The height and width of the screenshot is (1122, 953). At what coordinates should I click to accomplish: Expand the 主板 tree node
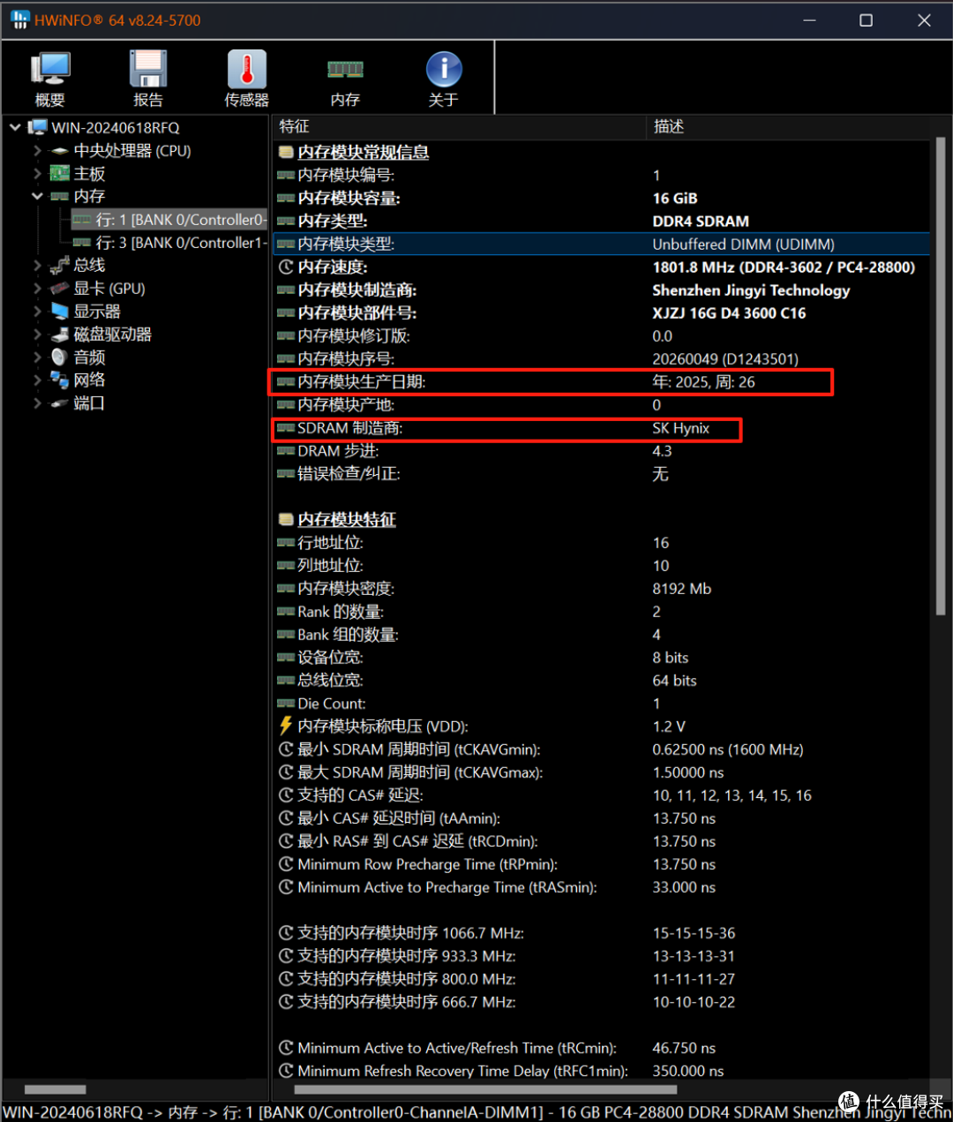[37, 173]
